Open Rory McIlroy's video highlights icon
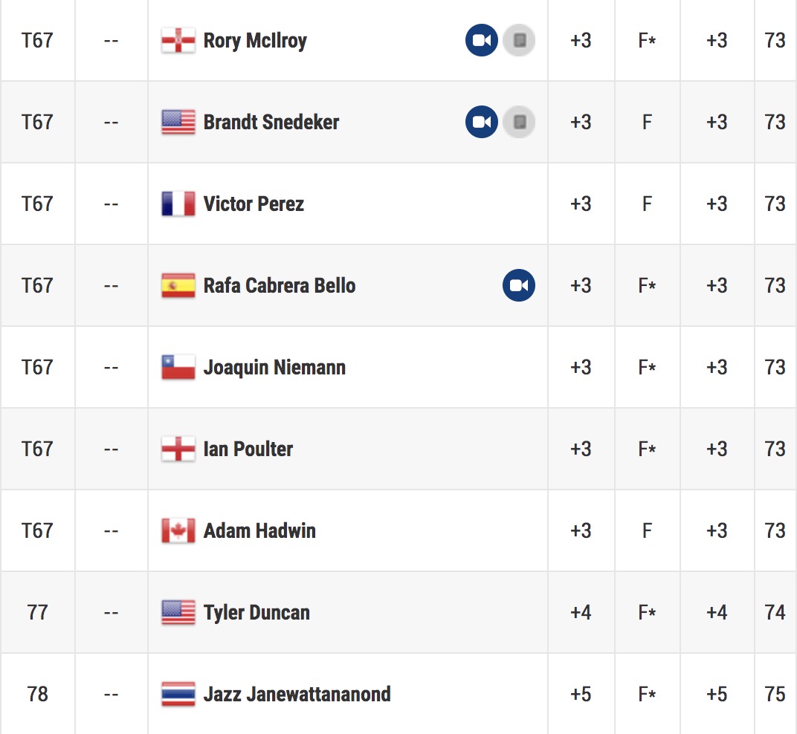Viewport: 797px width, 734px height. click(481, 40)
